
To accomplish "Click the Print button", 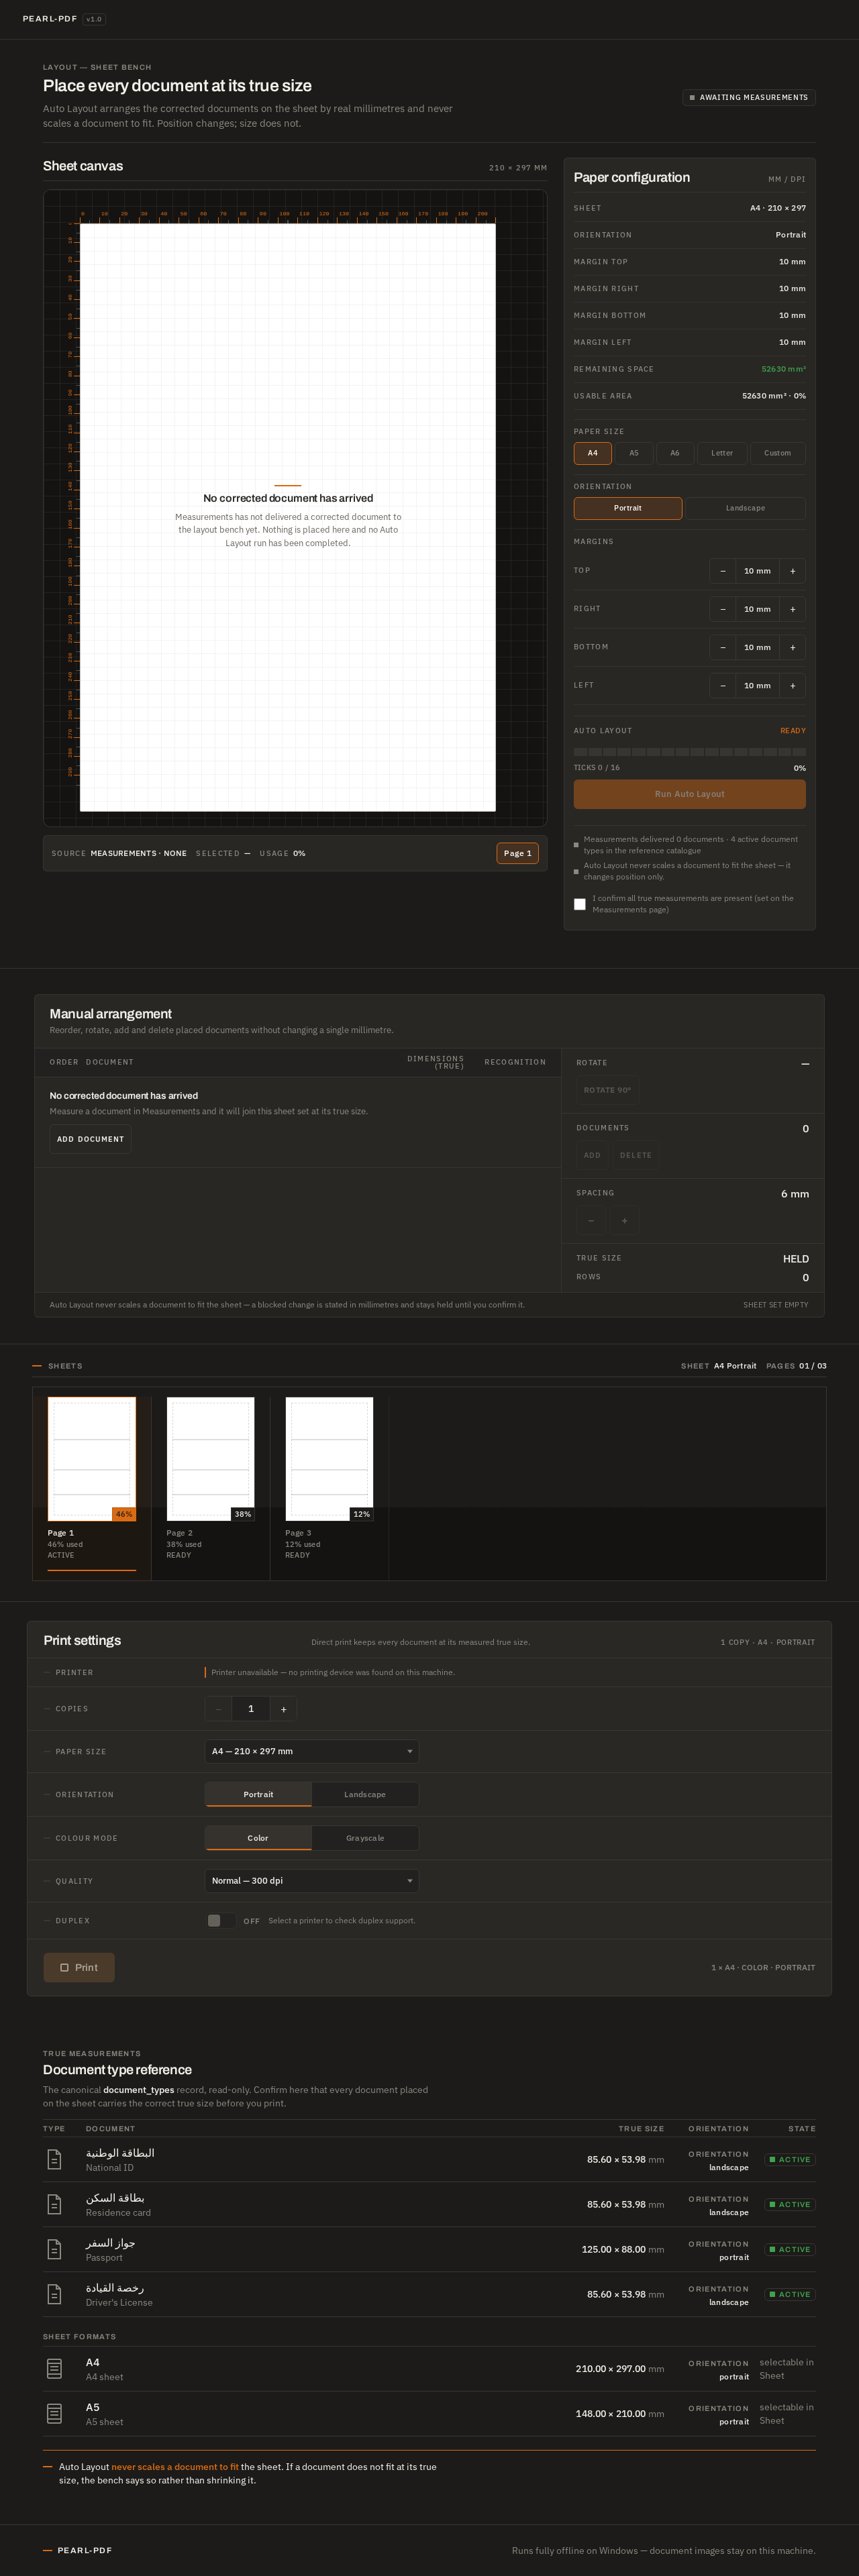I will pyautogui.click(x=79, y=1967).
